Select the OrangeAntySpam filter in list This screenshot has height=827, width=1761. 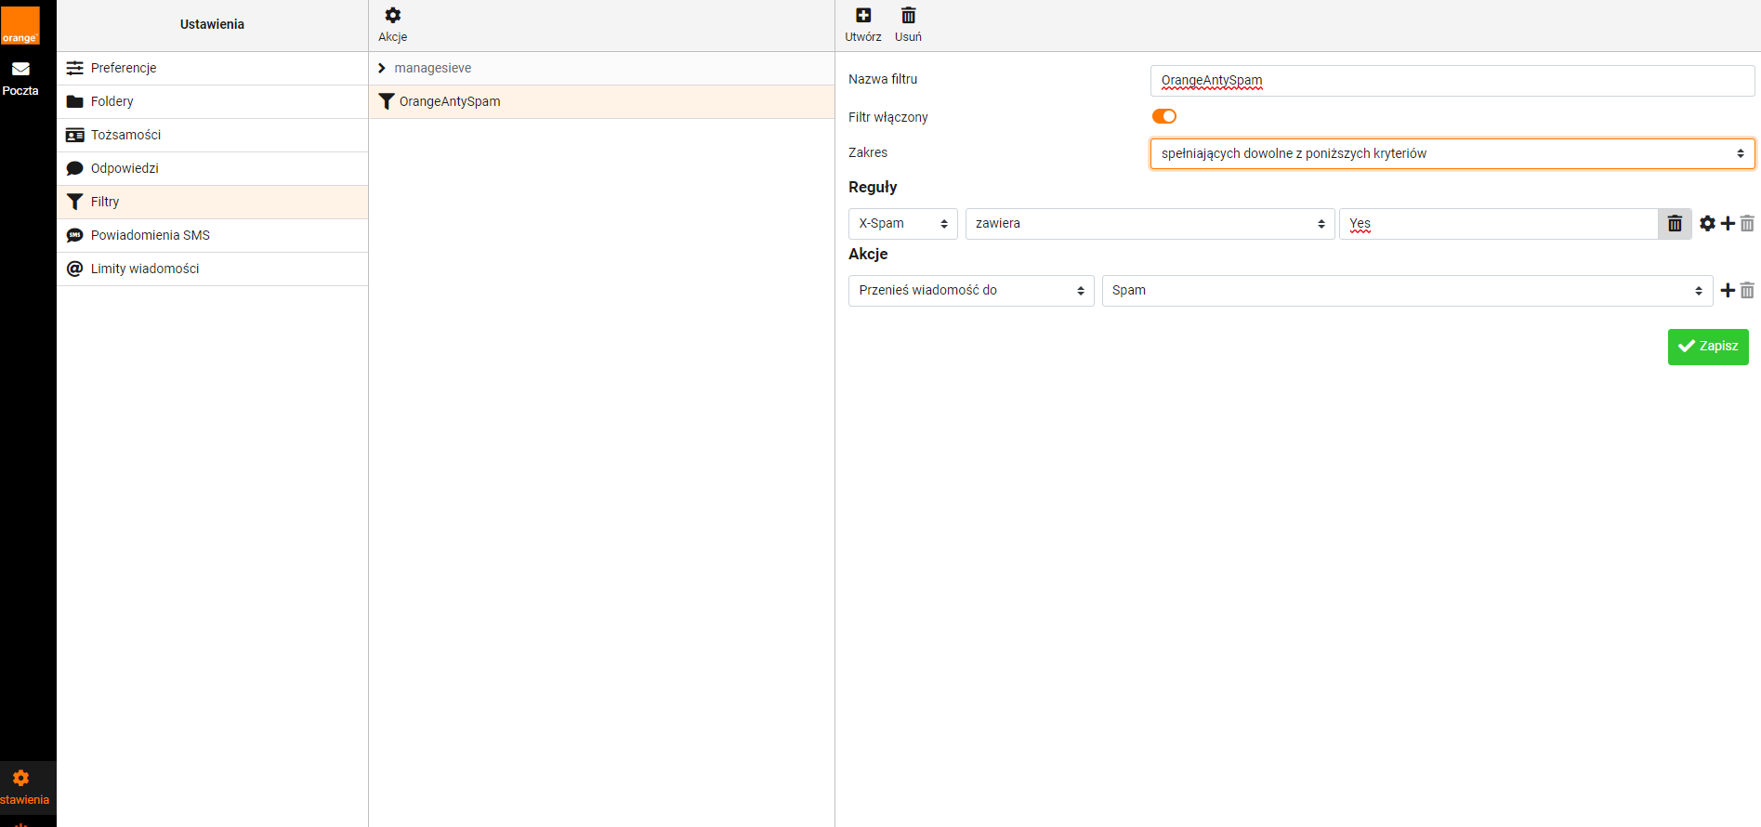(x=450, y=101)
